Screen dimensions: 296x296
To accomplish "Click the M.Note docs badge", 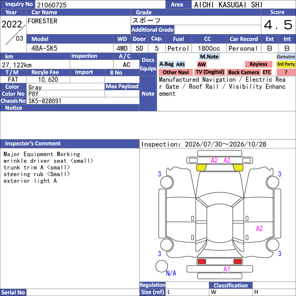I will pyautogui.click(x=209, y=57).
